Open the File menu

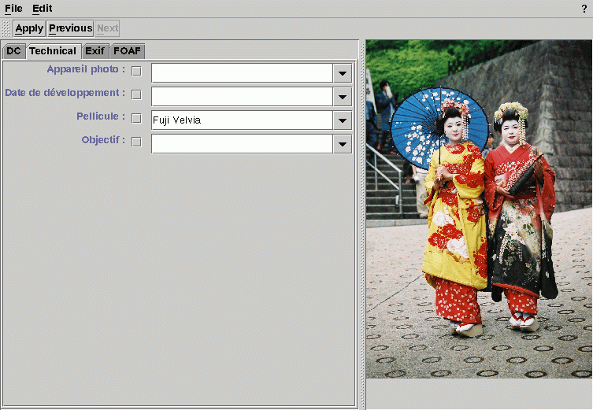pyautogui.click(x=13, y=9)
